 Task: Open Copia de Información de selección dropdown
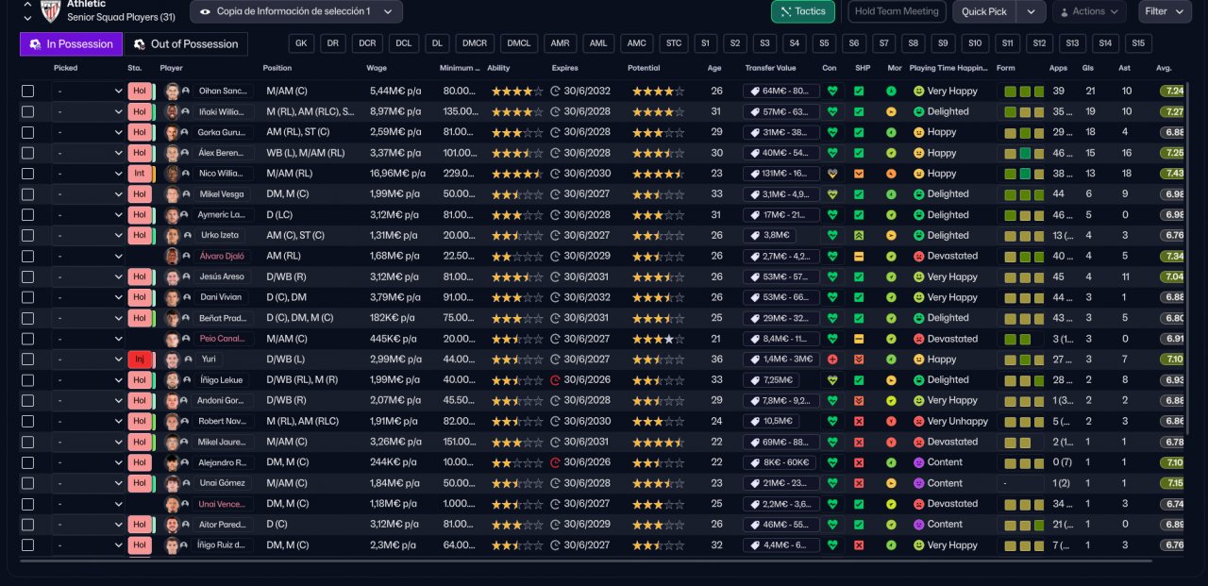pyautogui.click(x=296, y=11)
